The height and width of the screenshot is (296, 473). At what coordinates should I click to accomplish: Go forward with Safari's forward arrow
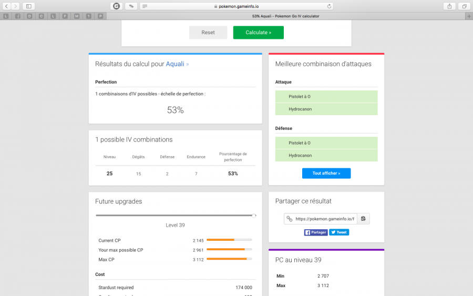(16, 6)
